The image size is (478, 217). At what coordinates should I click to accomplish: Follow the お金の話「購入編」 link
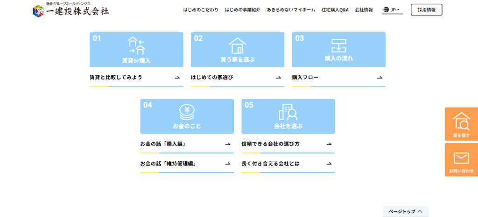click(163, 144)
